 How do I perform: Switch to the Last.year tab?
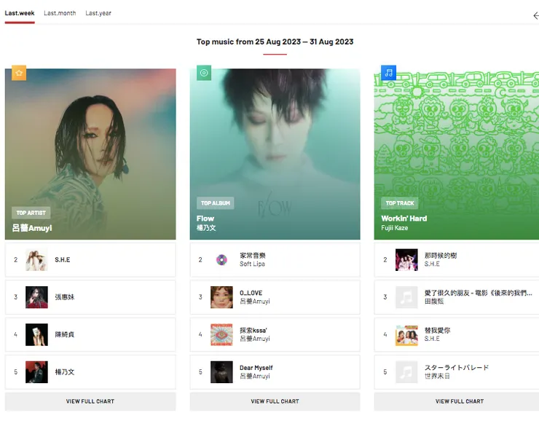(98, 13)
